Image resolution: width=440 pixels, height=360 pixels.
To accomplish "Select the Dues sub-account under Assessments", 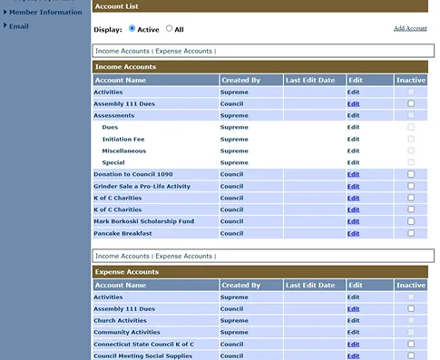I will (110, 127).
